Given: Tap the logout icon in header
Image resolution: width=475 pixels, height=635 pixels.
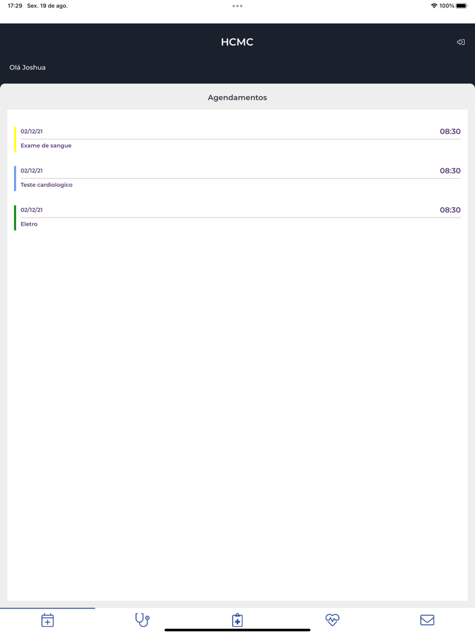Looking at the screenshot, I should (461, 42).
